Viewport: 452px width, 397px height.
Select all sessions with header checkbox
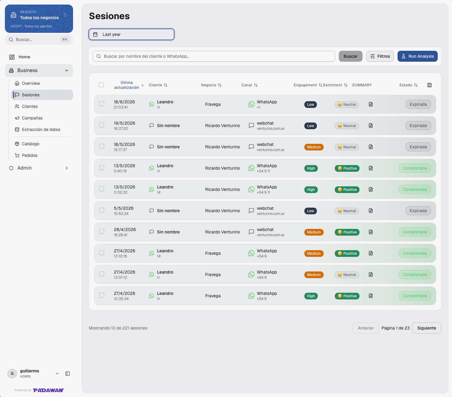click(101, 85)
